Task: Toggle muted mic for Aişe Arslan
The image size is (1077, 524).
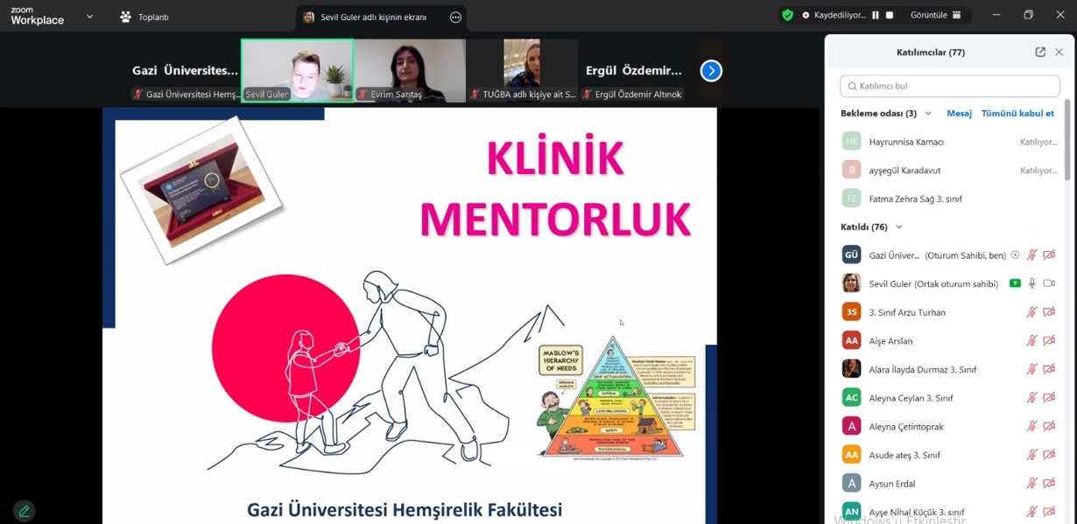Action: click(x=1031, y=340)
